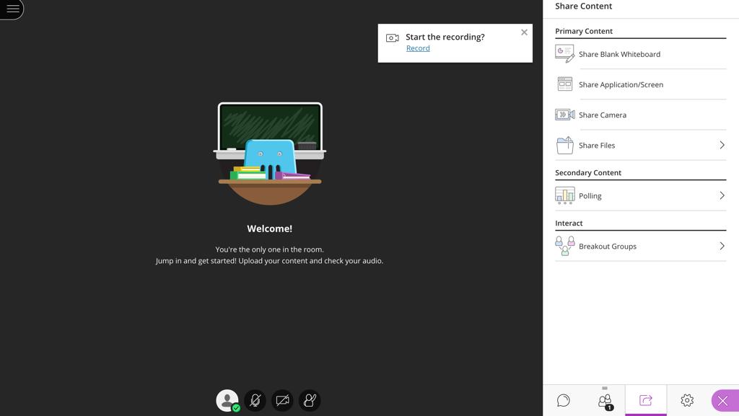Screen dimensions: 739x416
Task: Open the Chat tab
Action: (564, 400)
